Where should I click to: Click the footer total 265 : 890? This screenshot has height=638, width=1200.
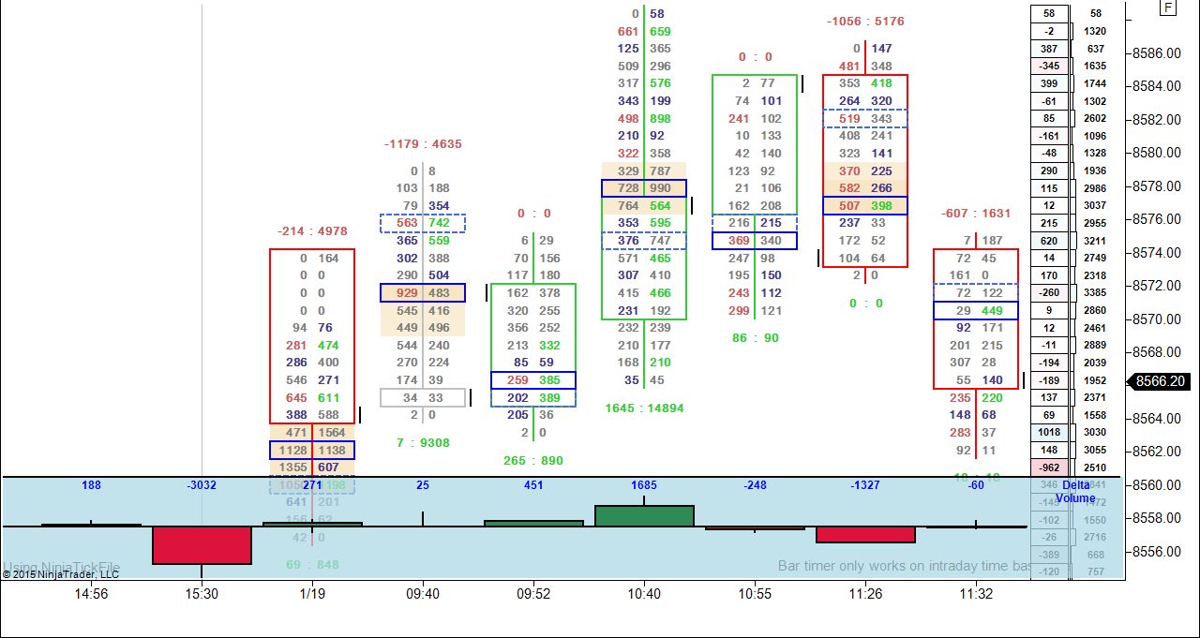click(x=533, y=461)
